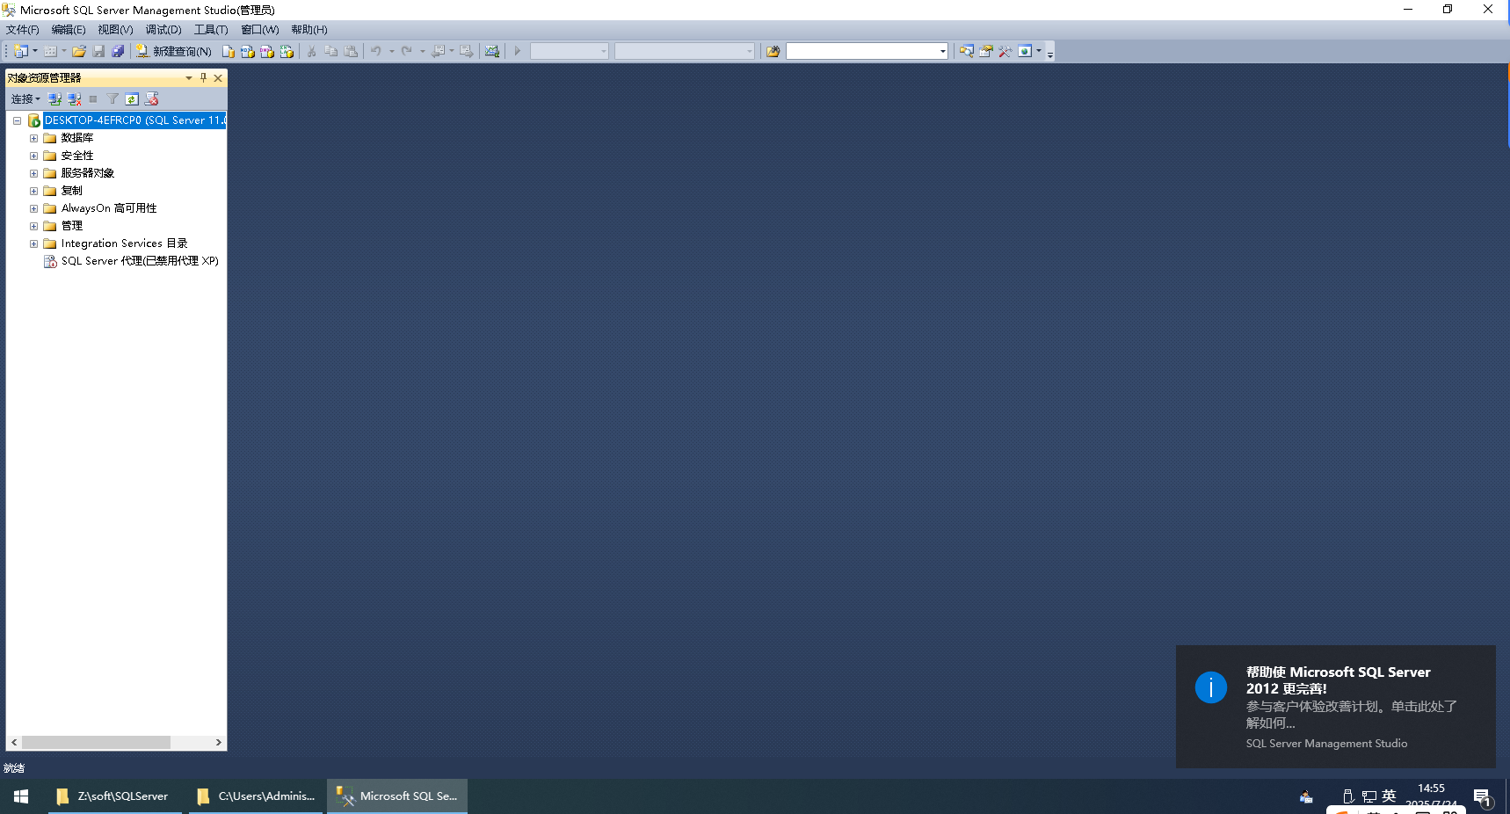This screenshot has height=814, width=1510.
Task: Open the 连接 dropdown in Object Explorer
Action: 25,99
